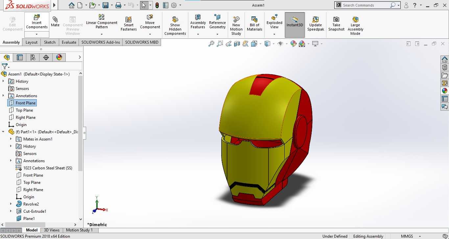Screen dimensions: 449x239
Task: Open the Options gear icon
Action: (x=174, y=5)
